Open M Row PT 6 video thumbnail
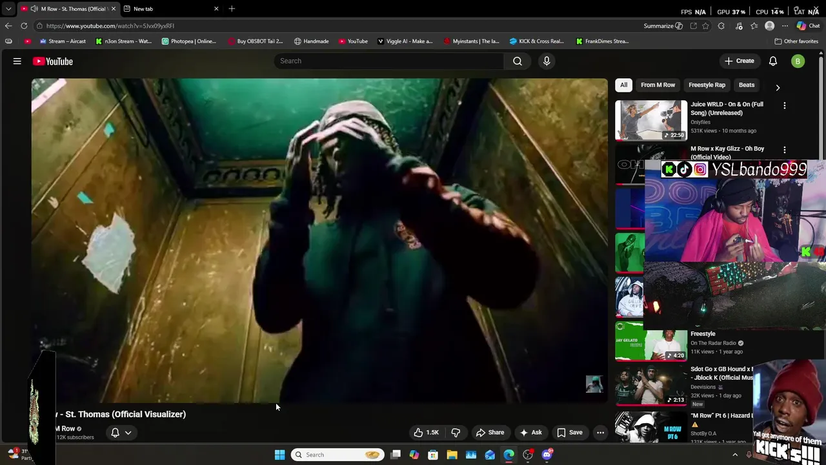The image size is (826, 465). (x=651, y=426)
